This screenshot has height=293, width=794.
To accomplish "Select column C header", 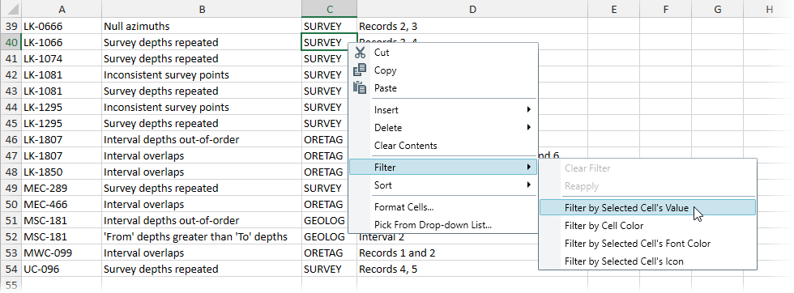I will coord(329,9).
